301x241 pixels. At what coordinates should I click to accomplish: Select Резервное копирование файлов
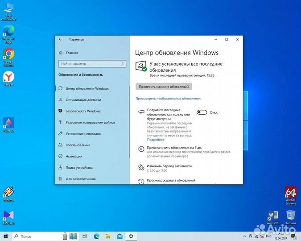90,122
